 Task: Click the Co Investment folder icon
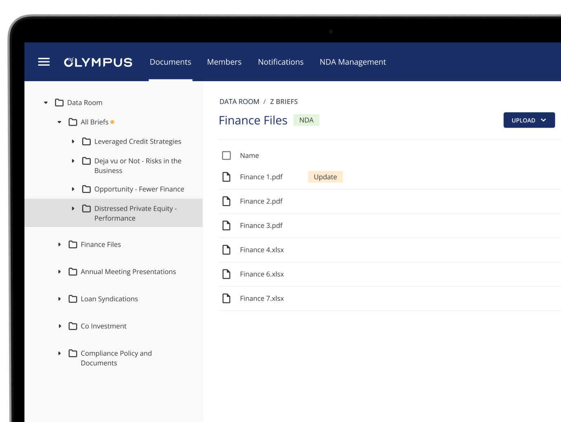pyautogui.click(x=73, y=326)
